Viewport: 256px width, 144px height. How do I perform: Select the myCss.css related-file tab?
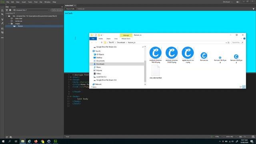[81, 9]
